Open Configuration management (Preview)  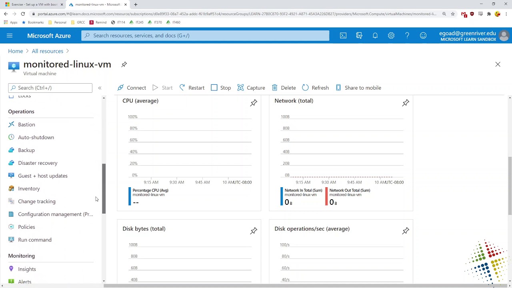pyautogui.click(x=55, y=214)
